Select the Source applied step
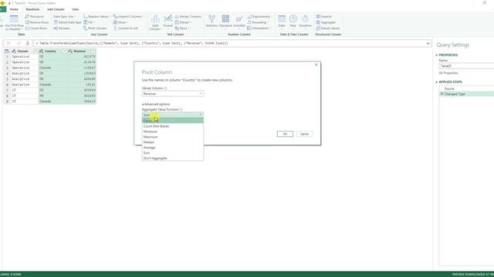 click(449, 88)
